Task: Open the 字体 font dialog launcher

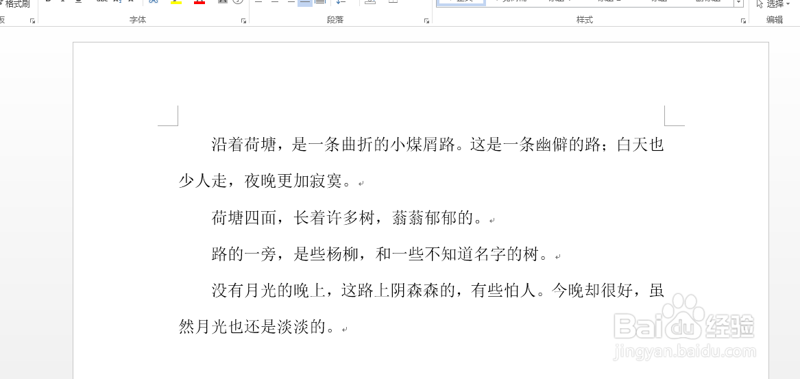Action: (243, 21)
